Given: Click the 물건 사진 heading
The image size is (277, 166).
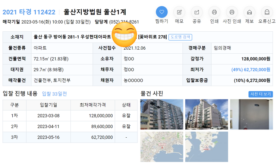Looking at the screenshot, I should tap(152, 94).
